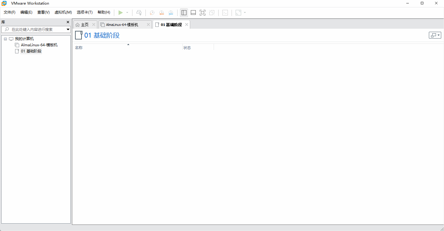Viewport: 444px width, 231px height.
Task: Select AlmaLinux-64-模板机 in the library tree
Action: click(39, 45)
